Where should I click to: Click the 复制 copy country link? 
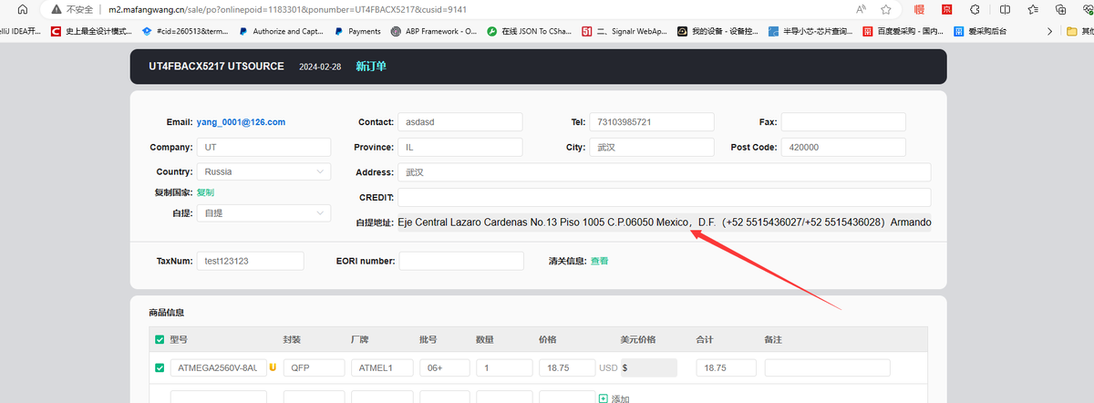pyautogui.click(x=205, y=192)
